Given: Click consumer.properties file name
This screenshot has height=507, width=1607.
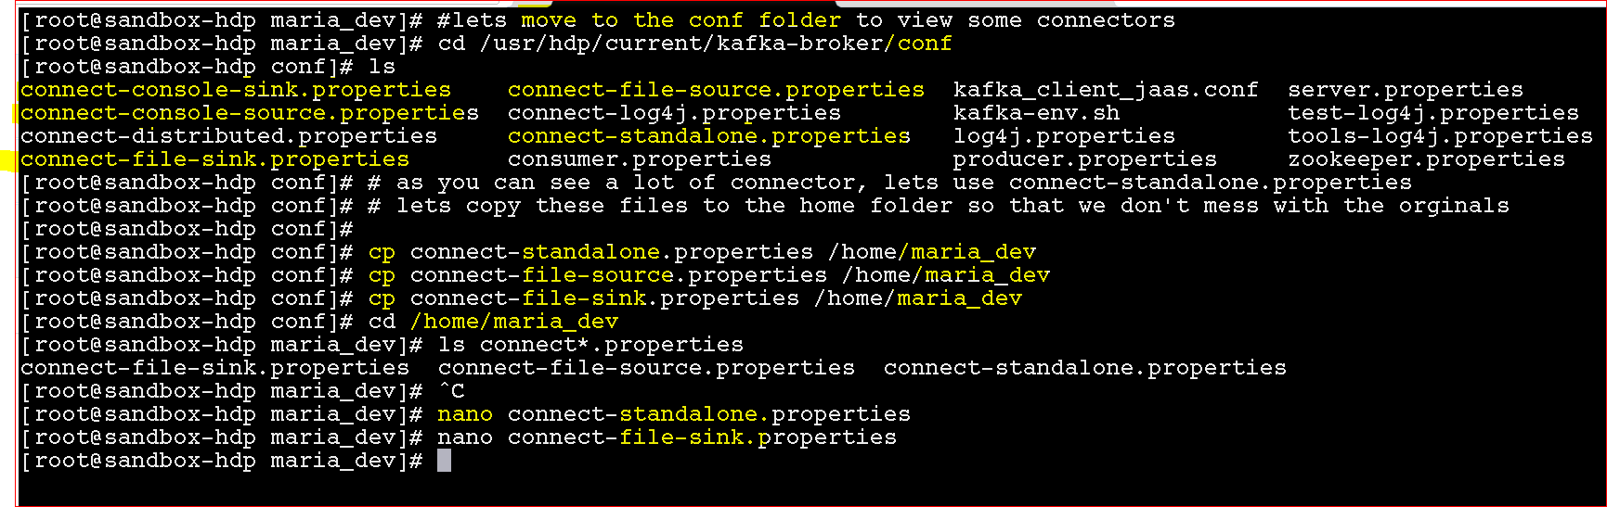Looking at the screenshot, I should coord(640,159).
